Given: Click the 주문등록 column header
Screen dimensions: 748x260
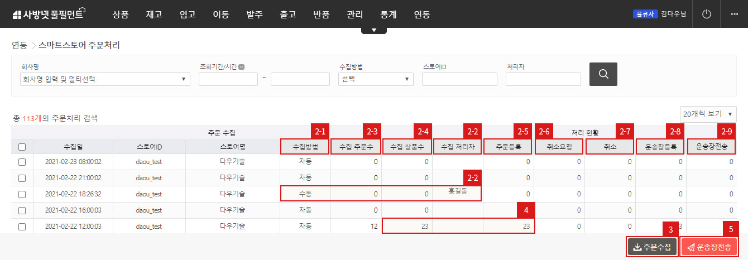Looking at the screenshot, I should [509, 147].
